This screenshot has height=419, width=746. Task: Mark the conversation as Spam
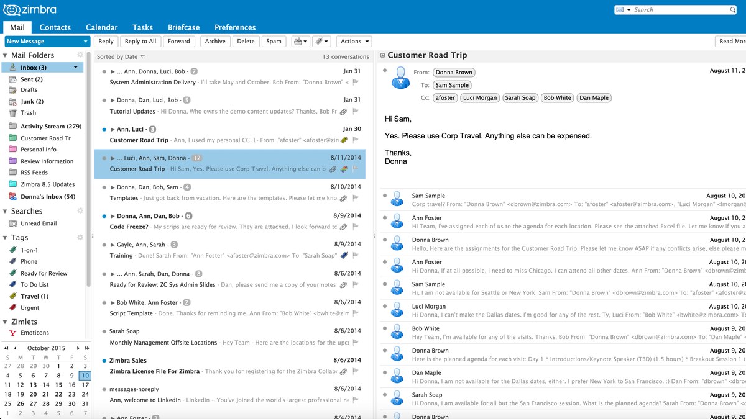[x=274, y=42]
